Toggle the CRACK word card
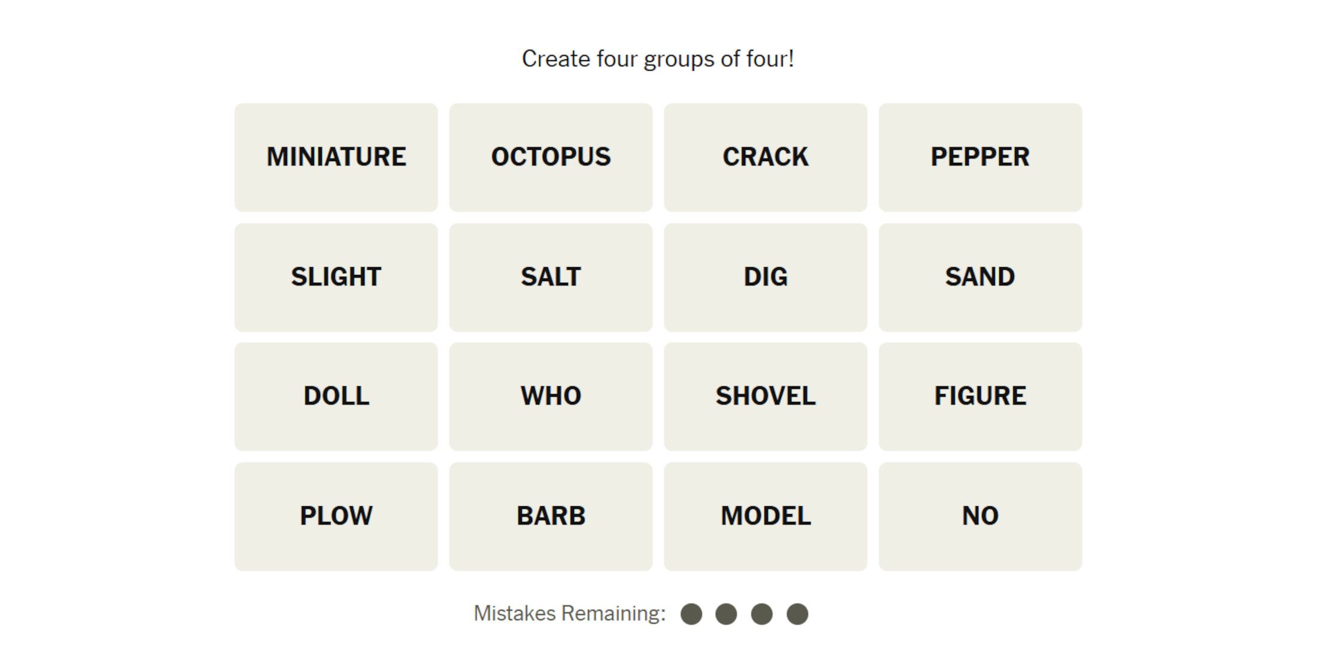 [765, 157]
